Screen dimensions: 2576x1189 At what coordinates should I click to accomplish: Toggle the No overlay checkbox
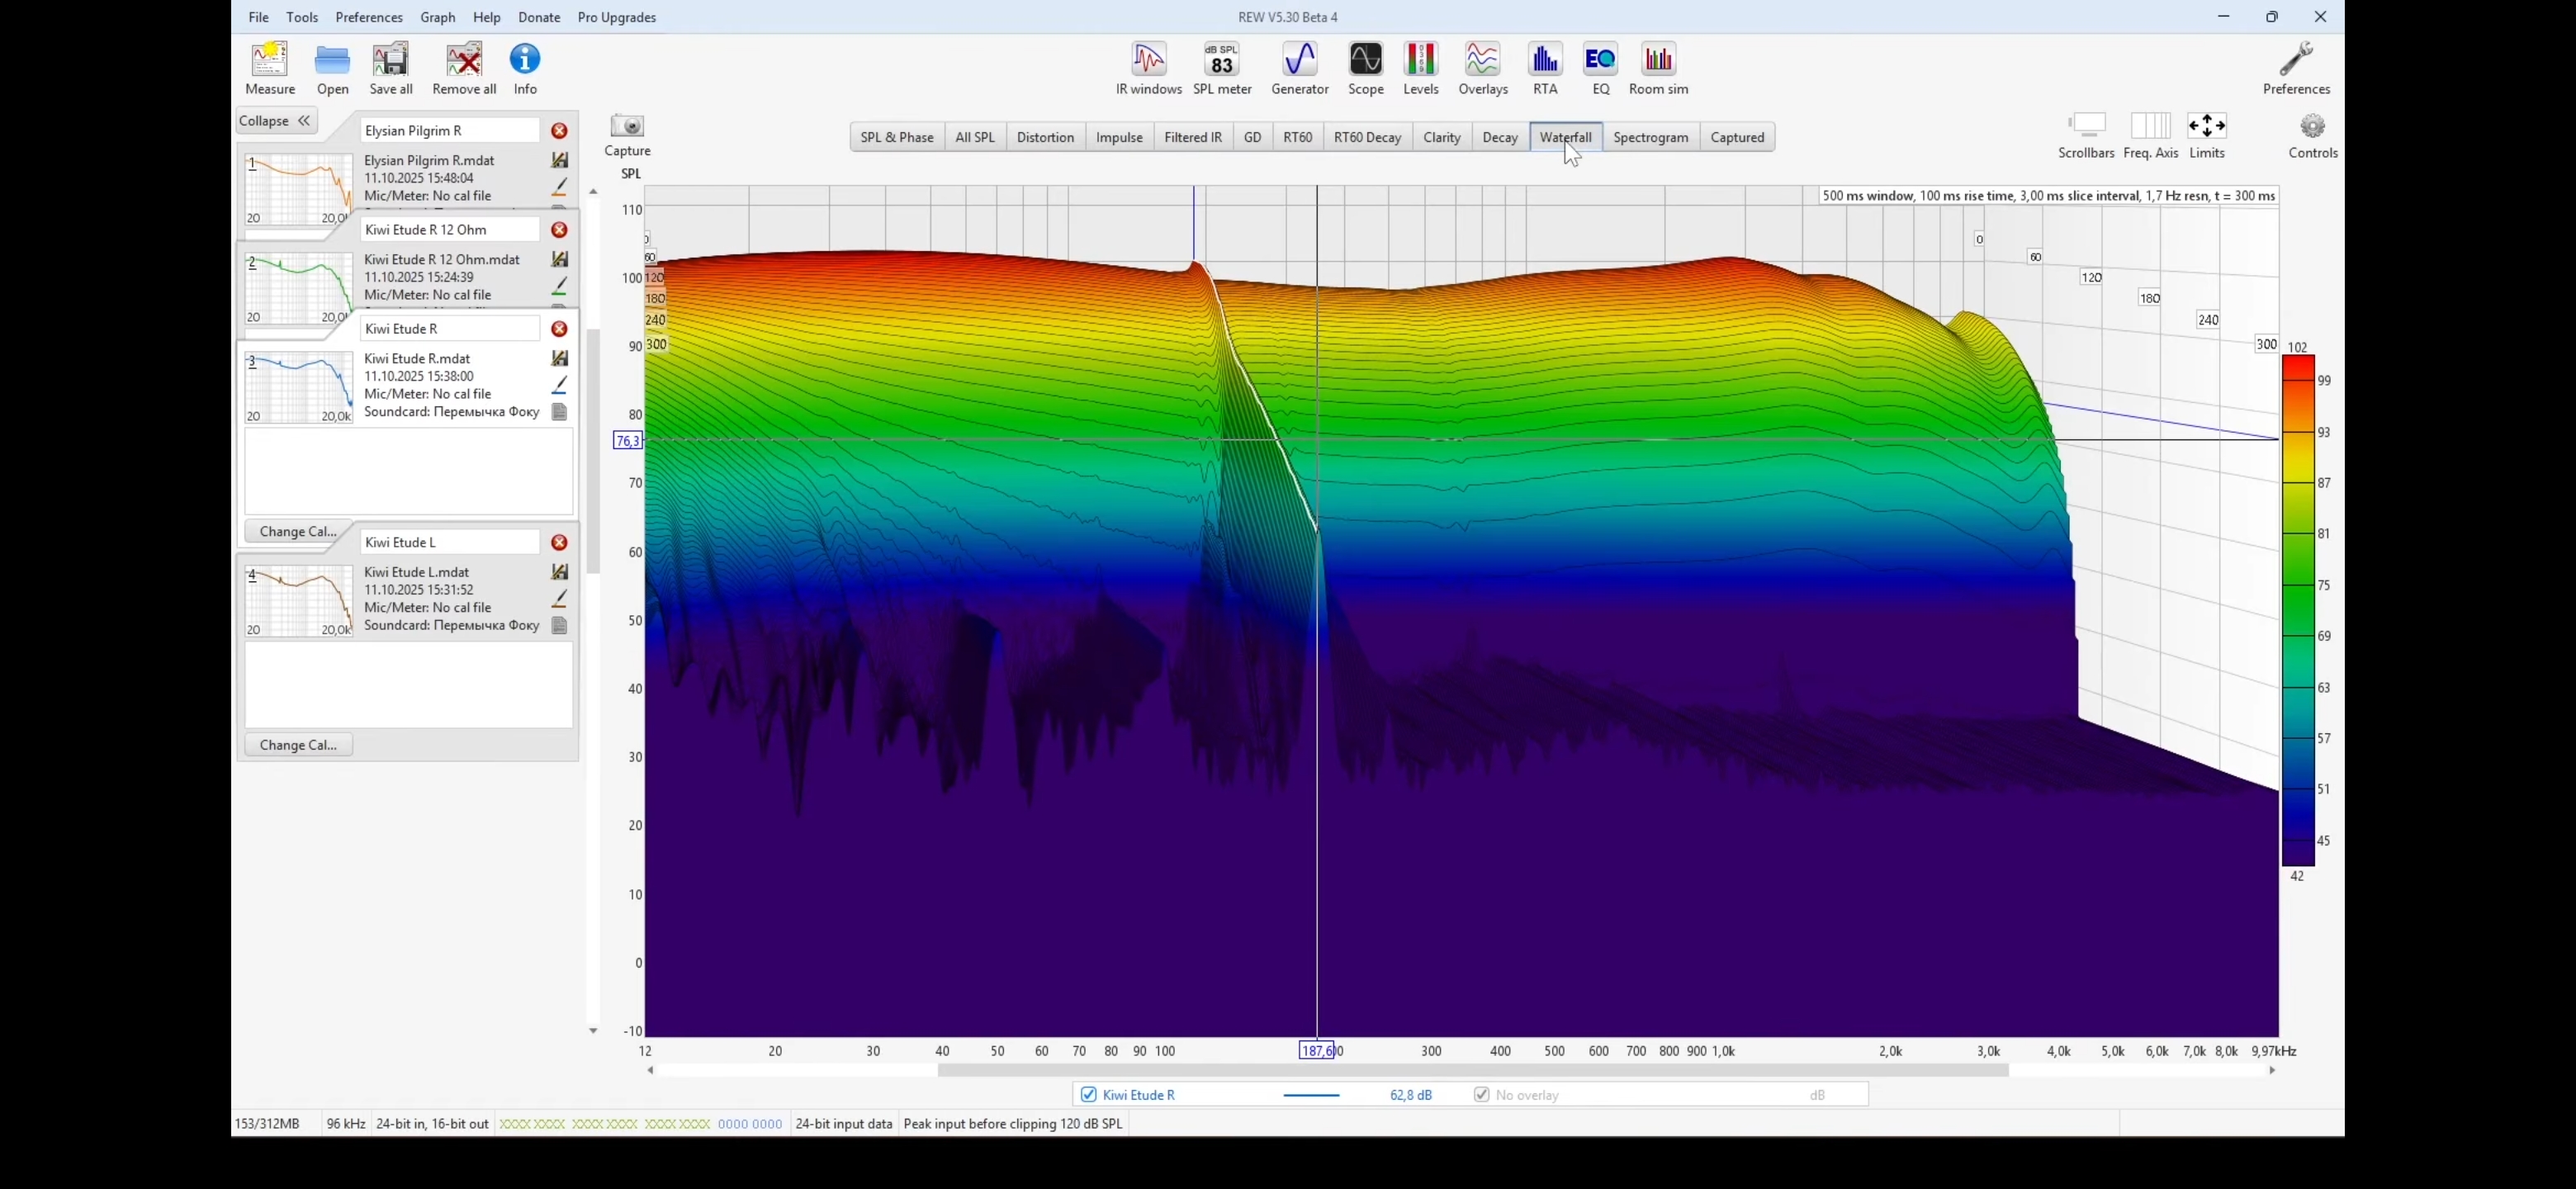click(1481, 1094)
